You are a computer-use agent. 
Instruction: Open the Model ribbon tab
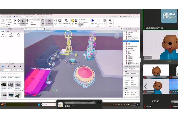(x=27, y=17)
